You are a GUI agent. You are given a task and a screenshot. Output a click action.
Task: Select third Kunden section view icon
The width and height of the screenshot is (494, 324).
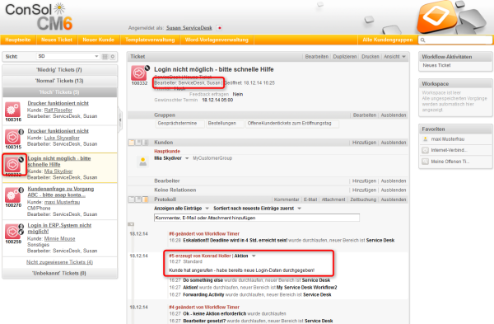pos(146,143)
